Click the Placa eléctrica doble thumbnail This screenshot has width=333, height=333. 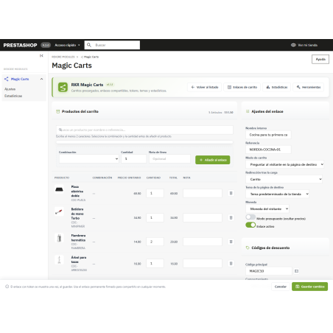(59, 189)
